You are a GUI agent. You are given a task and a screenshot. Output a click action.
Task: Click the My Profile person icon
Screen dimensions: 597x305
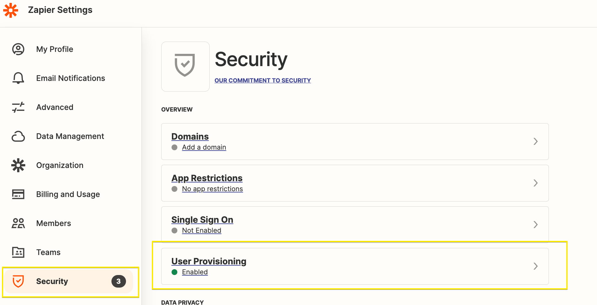(18, 49)
